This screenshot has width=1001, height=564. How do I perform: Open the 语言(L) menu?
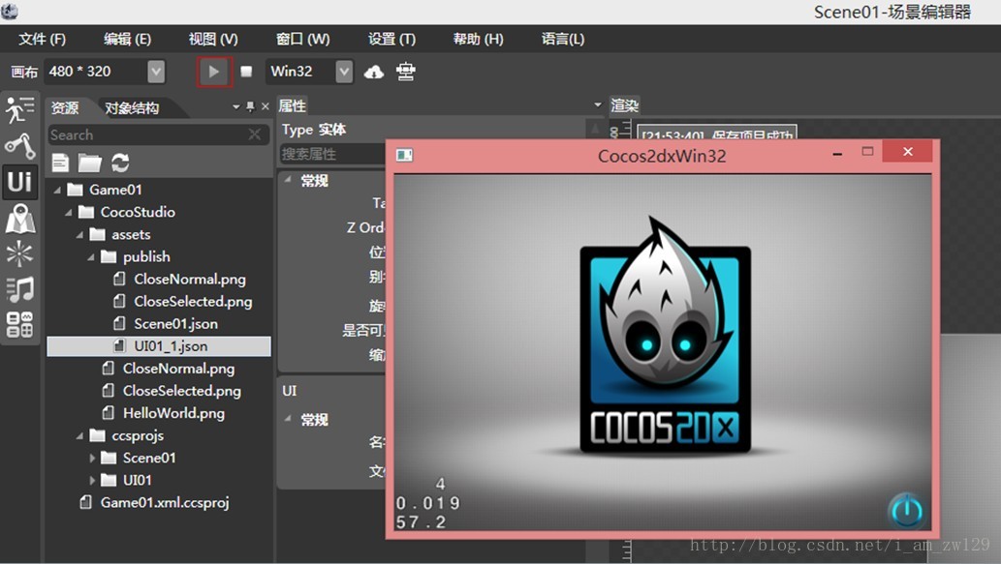(562, 39)
